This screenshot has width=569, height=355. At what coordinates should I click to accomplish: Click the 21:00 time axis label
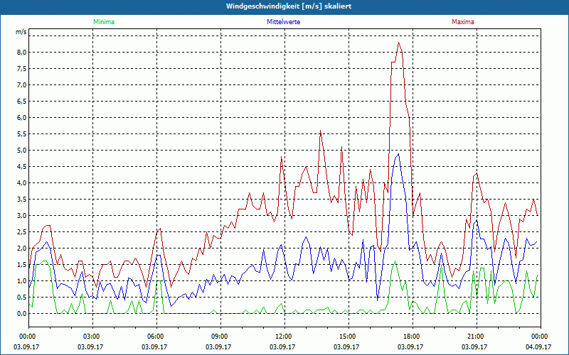[x=475, y=337]
